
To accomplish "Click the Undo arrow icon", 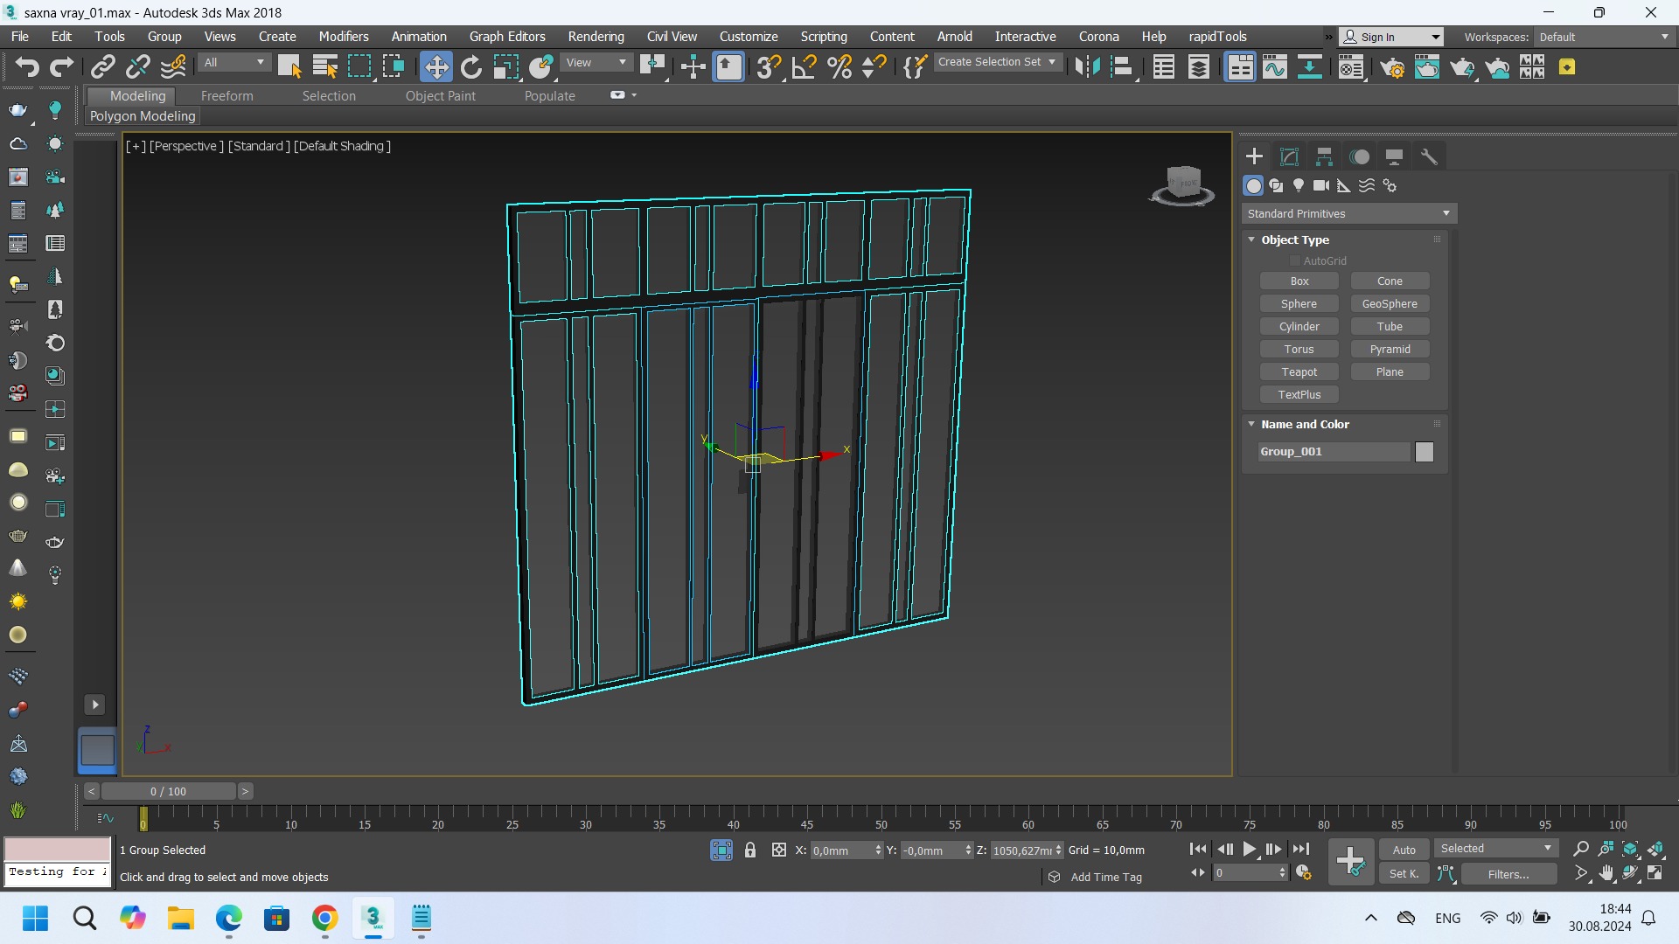I will tap(27, 67).
